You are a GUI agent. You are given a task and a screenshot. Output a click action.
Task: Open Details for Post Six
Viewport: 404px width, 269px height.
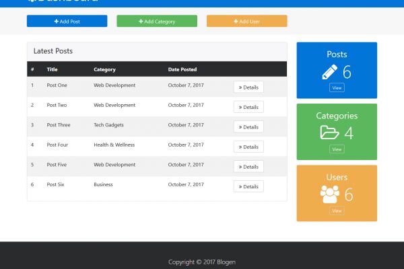click(x=248, y=186)
